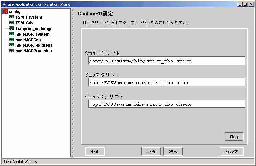Select Tsmproc_nodemgr tree node
Image resolution: width=256 pixels, height=166 pixels.
pos(34,29)
